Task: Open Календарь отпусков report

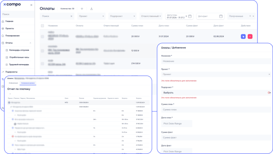Action: click(19, 50)
